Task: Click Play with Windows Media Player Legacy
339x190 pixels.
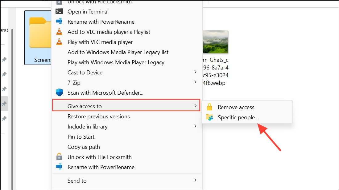Action: [116, 62]
